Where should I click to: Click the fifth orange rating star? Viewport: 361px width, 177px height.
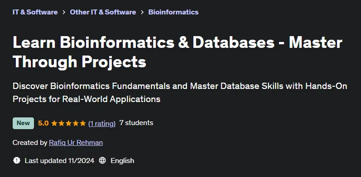(x=83, y=123)
